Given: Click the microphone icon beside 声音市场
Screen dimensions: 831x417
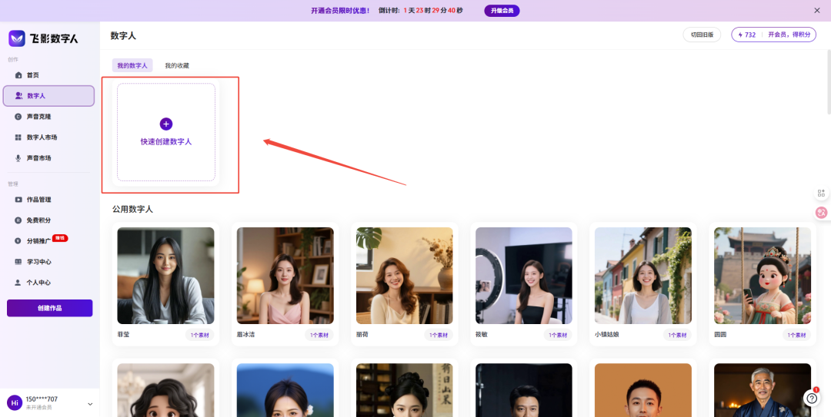Looking at the screenshot, I should coord(18,157).
